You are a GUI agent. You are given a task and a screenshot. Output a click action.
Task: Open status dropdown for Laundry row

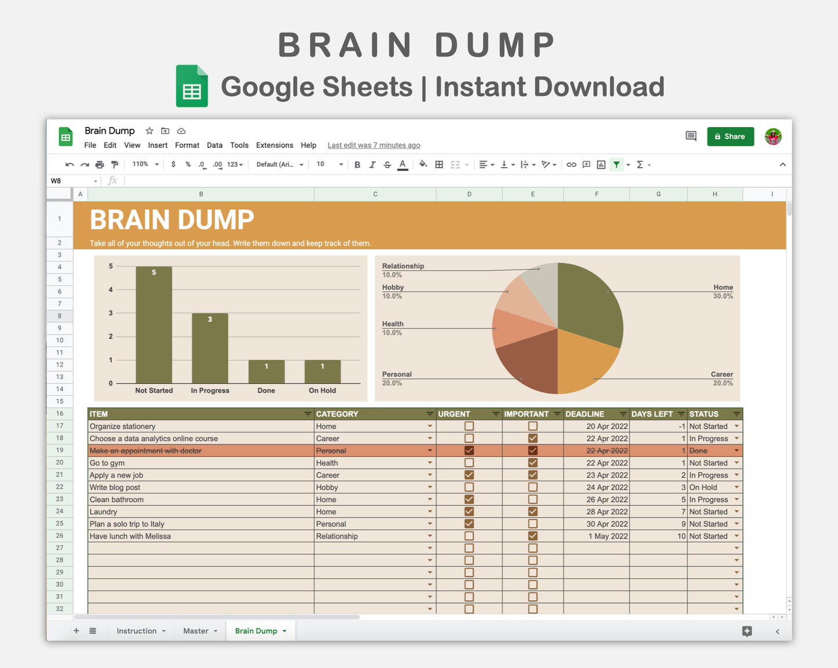point(737,512)
